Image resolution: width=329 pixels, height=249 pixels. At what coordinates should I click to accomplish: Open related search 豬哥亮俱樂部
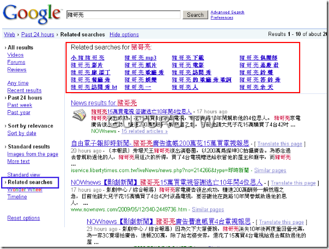pos(258,58)
